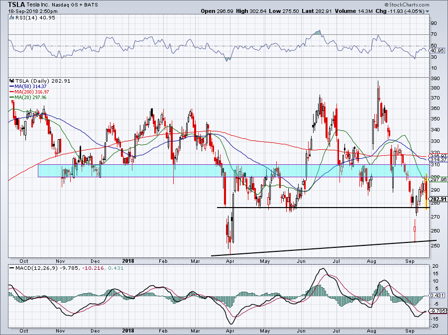The width and height of the screenshot is (448, 335).
Task: Click the 282.91 last price tag on the right axis
Action: pyautogui.click(x=438, y=199)
